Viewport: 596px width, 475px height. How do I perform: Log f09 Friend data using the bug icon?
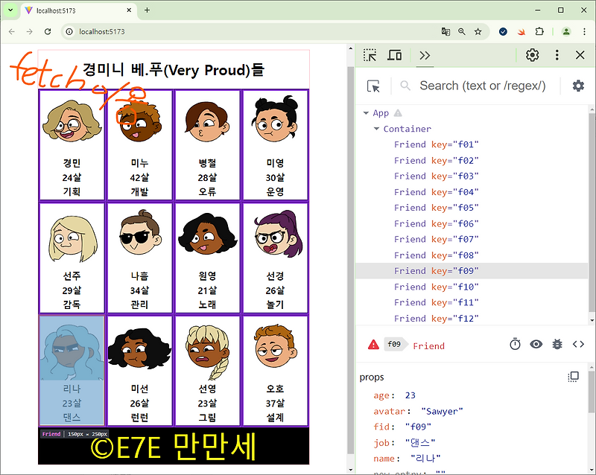(x=557, y=344)
